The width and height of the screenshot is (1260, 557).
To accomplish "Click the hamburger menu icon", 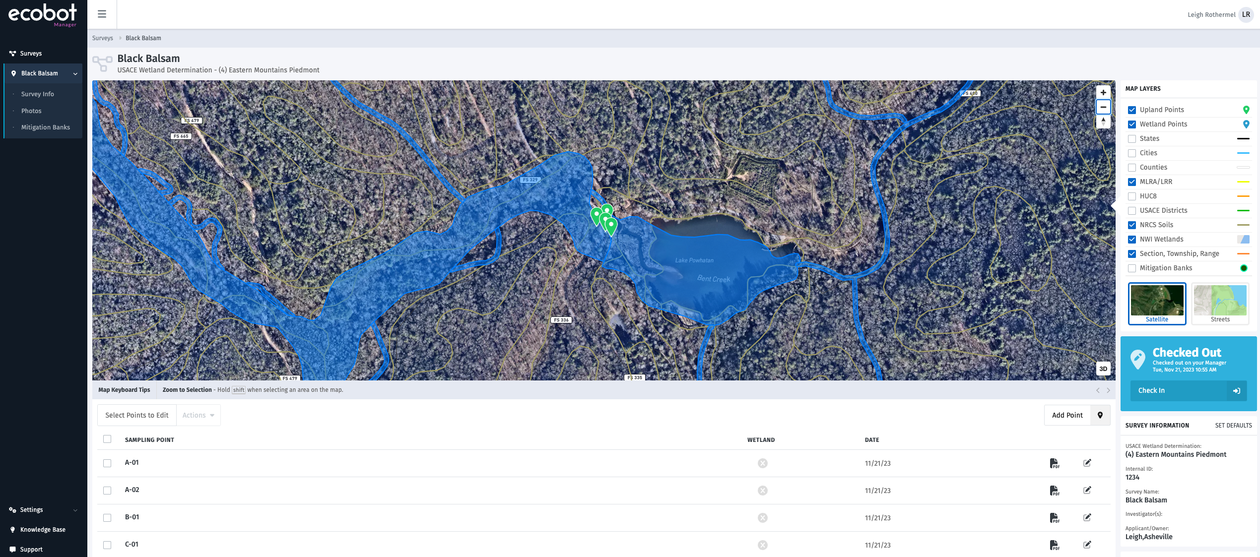I will pos(102,14).
